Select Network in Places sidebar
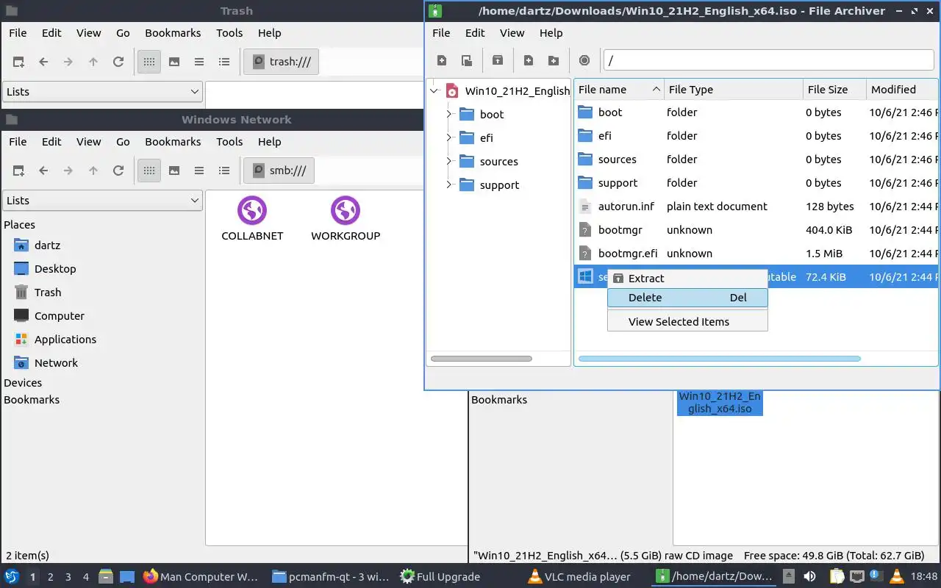Screen dimensions: 941x588 tap(56, 363)
